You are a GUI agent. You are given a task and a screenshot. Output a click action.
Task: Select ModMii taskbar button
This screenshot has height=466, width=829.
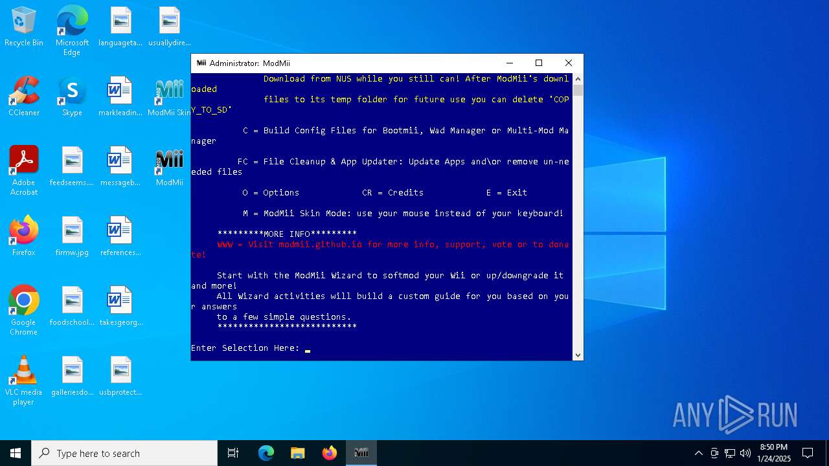361,453
